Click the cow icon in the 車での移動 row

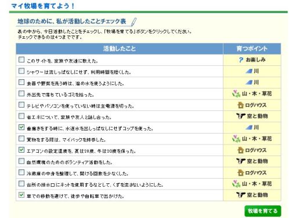click(241, 195)
